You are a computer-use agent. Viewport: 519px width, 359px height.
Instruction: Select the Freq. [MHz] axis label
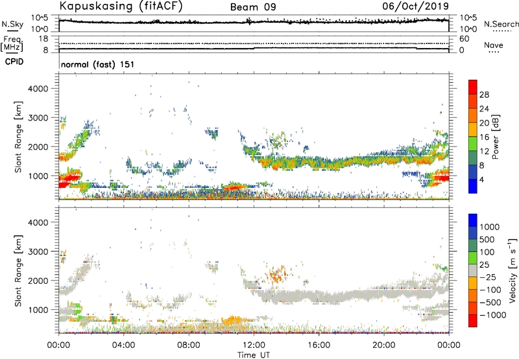point(12,44)
